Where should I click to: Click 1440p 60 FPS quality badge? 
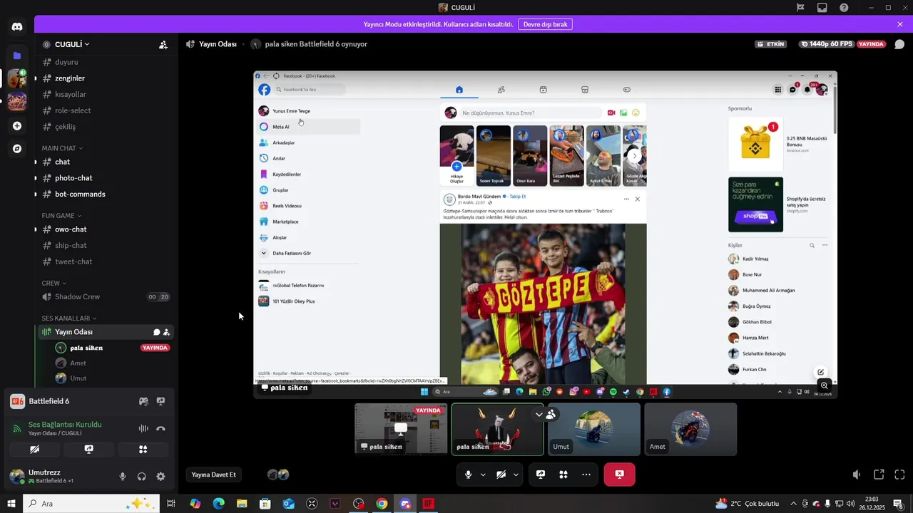(827, 44)
